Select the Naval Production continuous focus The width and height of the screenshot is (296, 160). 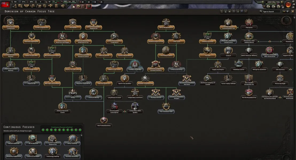[x=14, y=140]
